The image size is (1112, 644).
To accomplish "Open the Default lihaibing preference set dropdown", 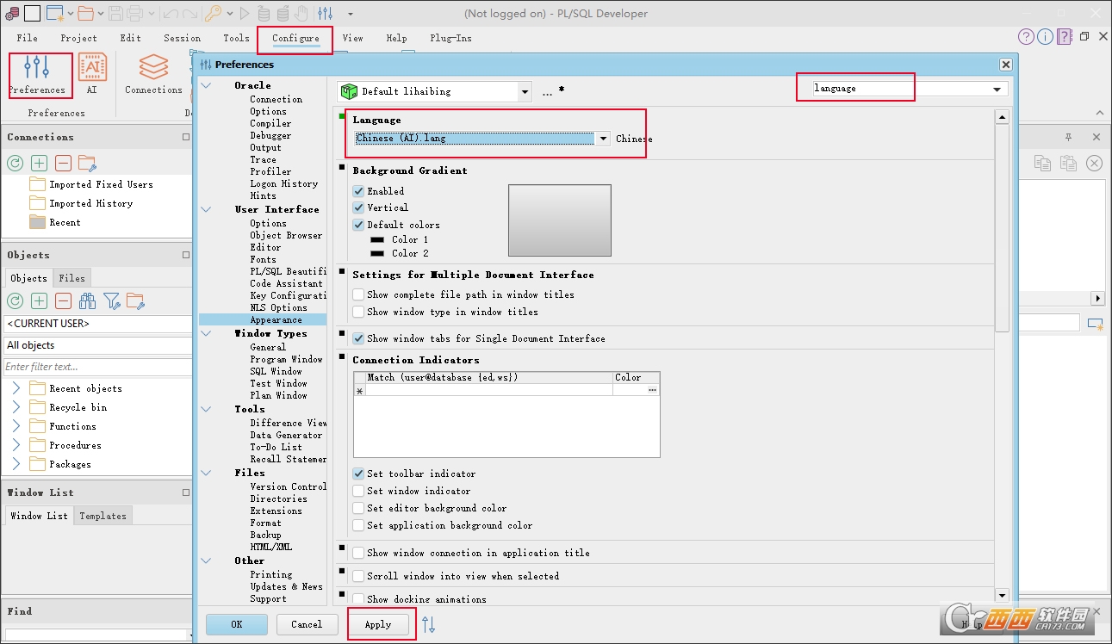I will tap(525, 91).
